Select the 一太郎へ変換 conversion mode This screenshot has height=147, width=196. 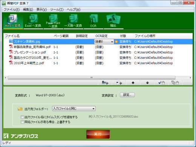pos(73,21)
